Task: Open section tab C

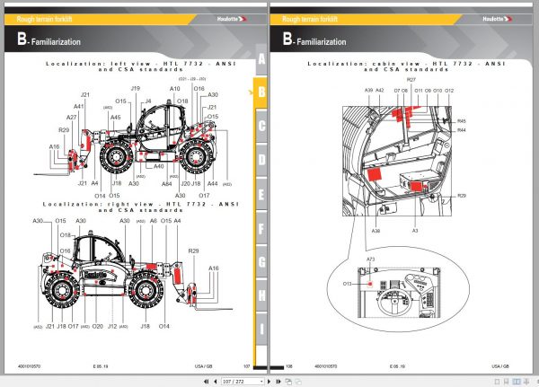Action: click(261, 126)
